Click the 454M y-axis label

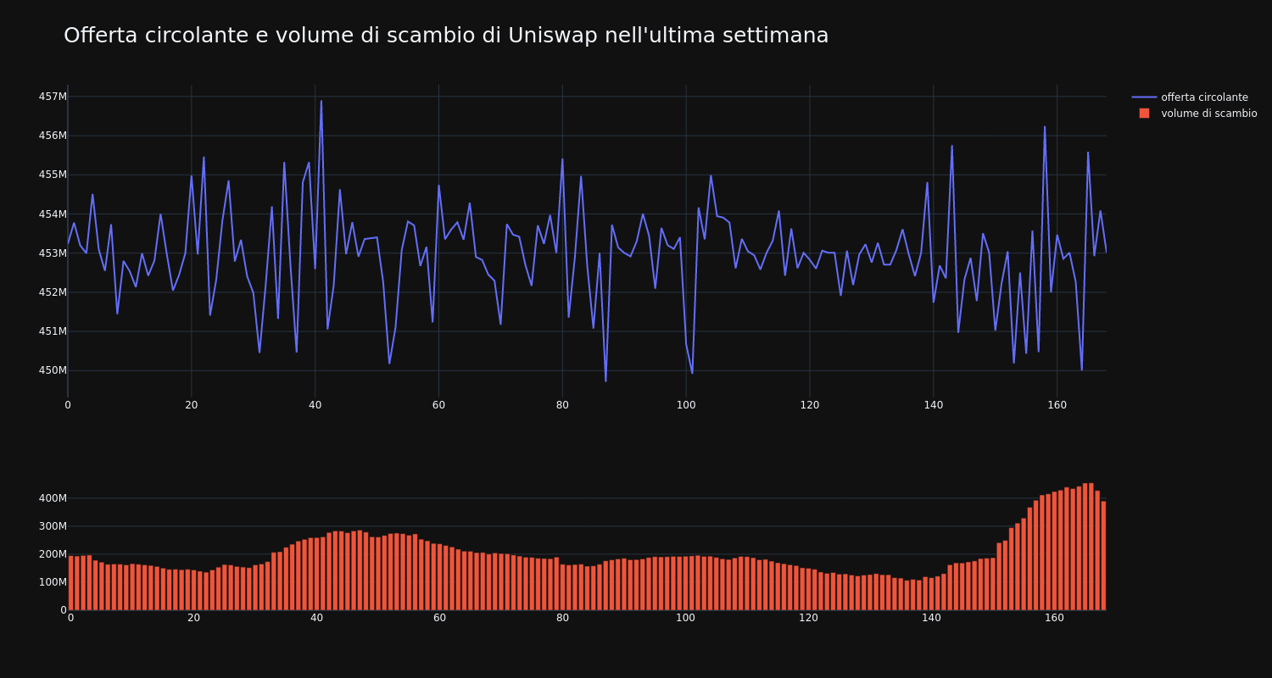point(53,214)
